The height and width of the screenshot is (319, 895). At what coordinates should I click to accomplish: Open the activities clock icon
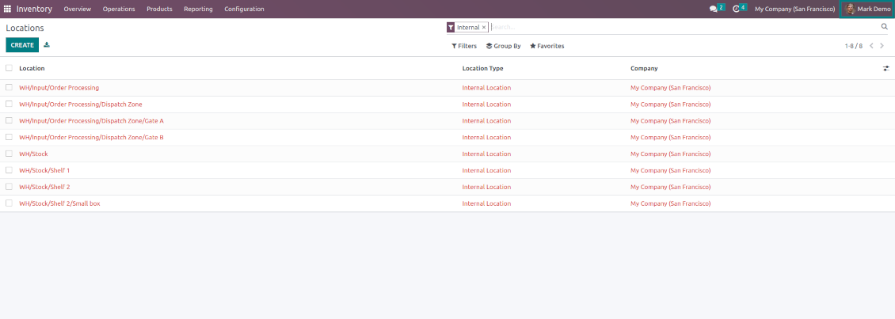coord(736,9)
